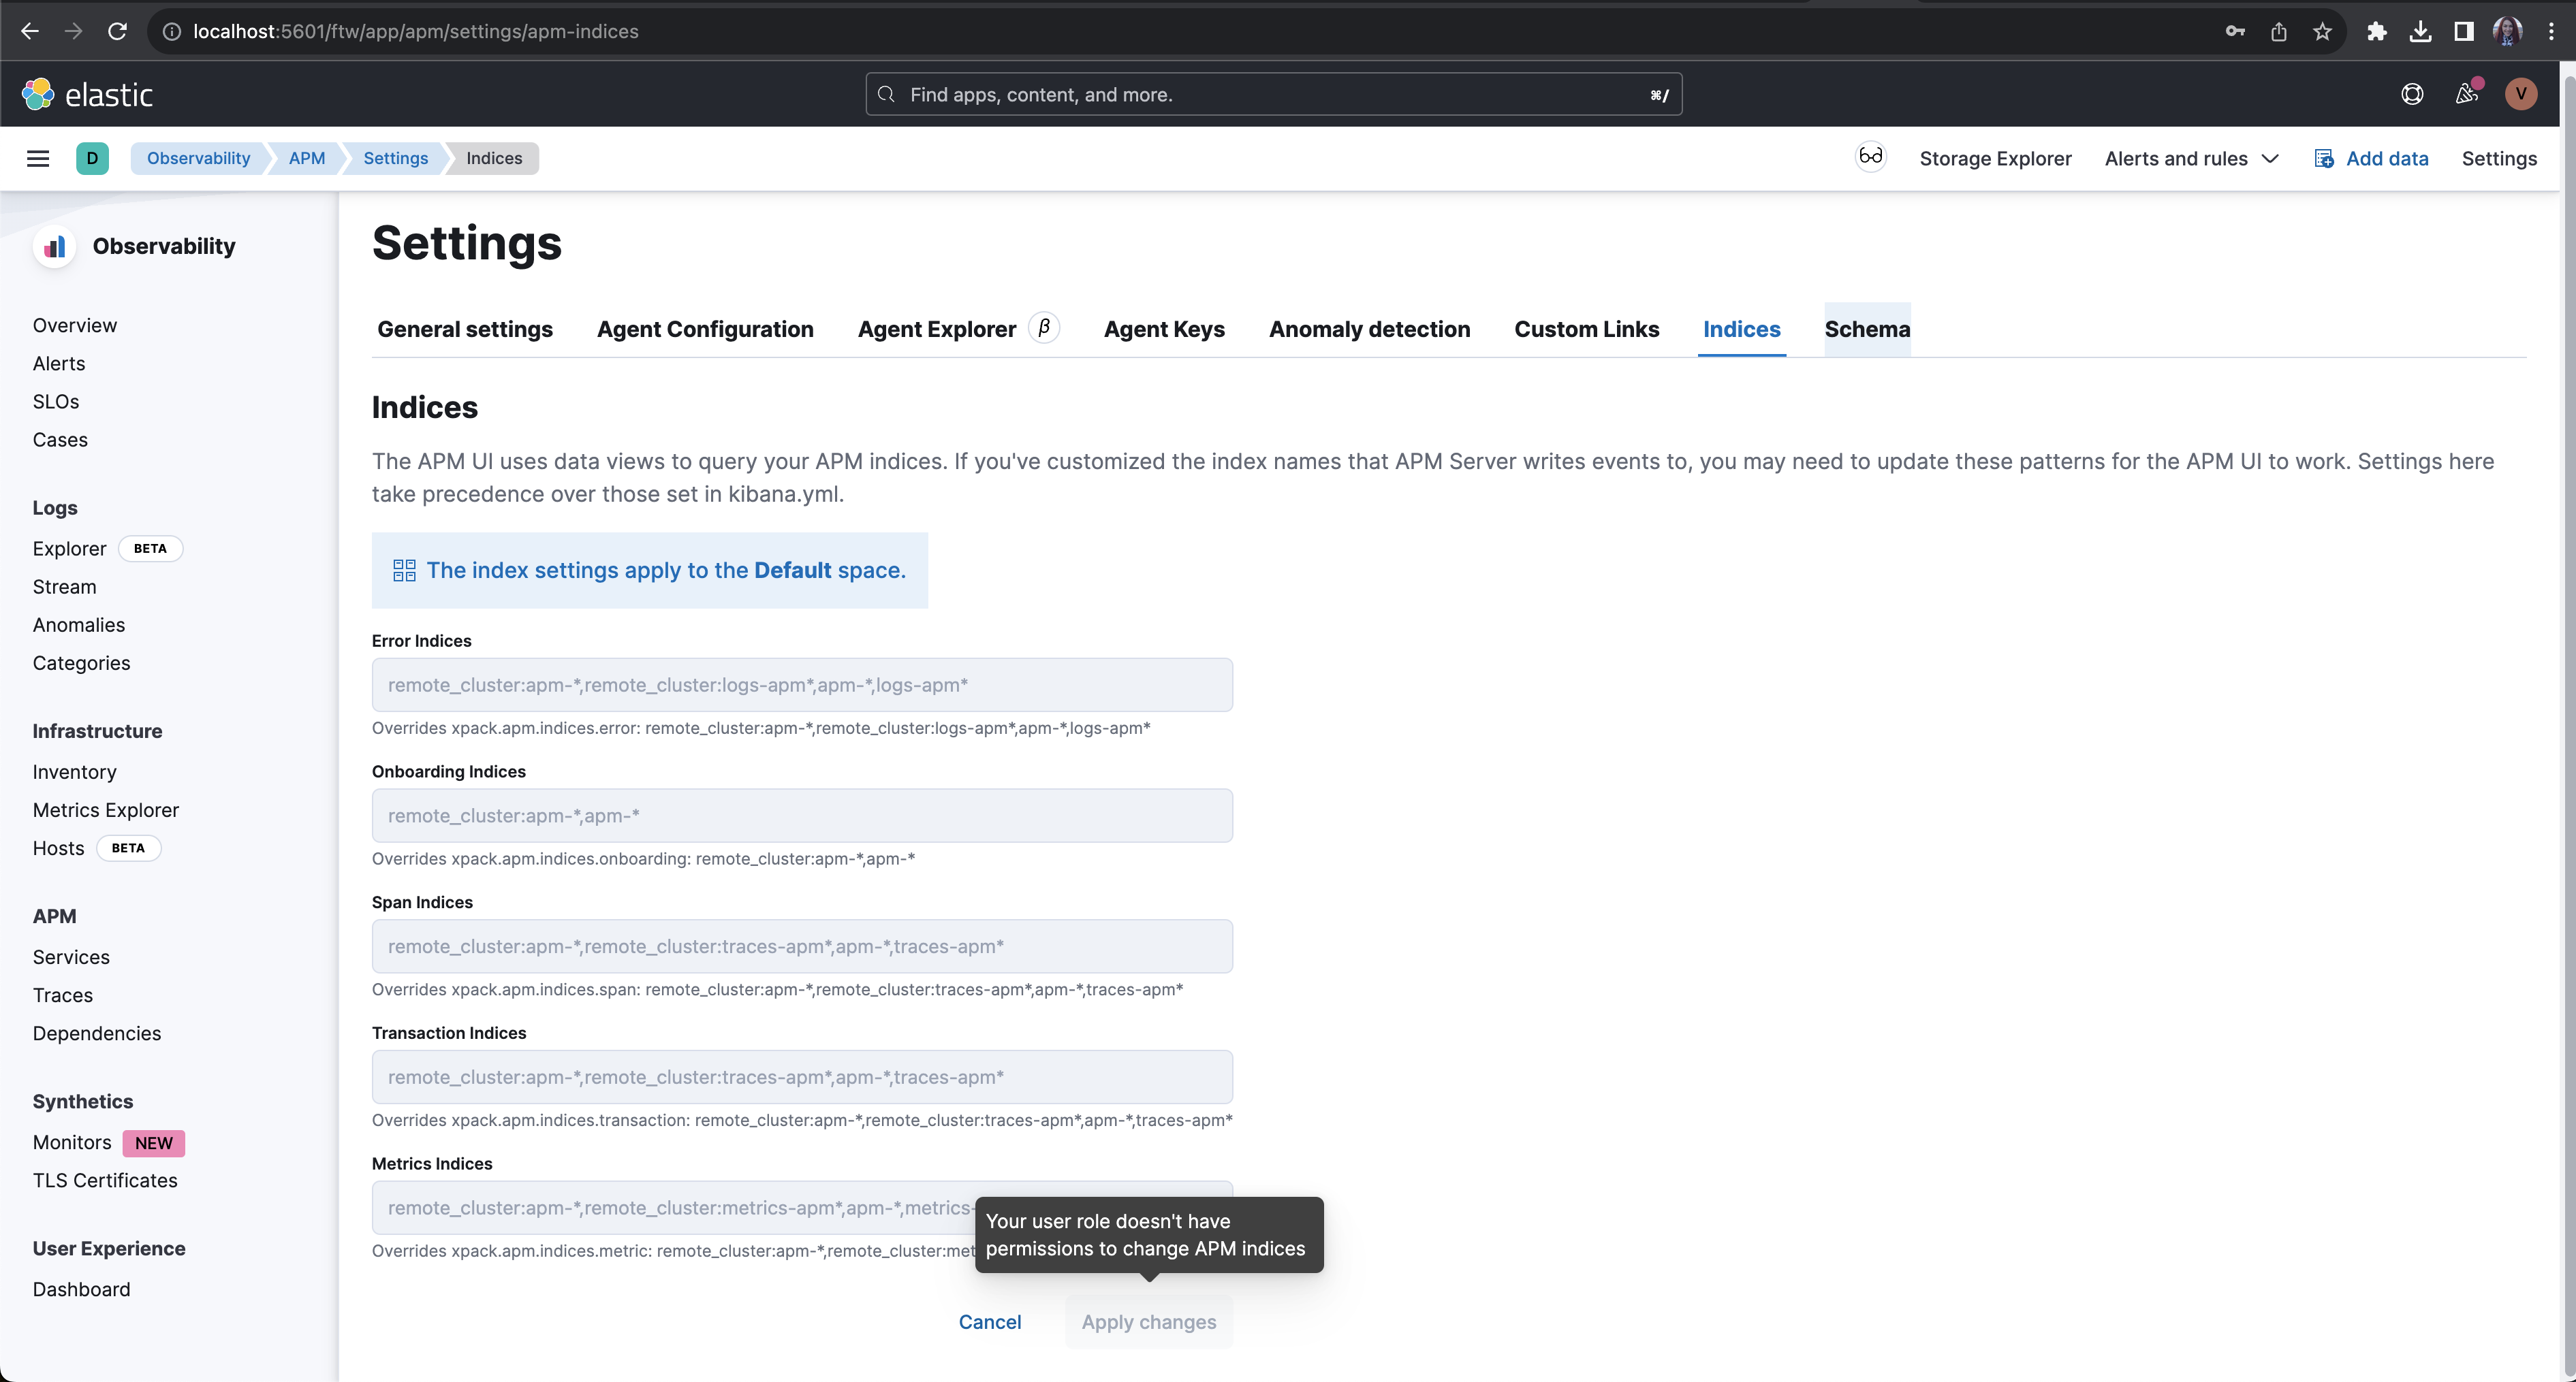Click the glasses inspect icon near Storage Explorer
The width and height of the screenshot is (2576, 1382).
[1870, 157]
